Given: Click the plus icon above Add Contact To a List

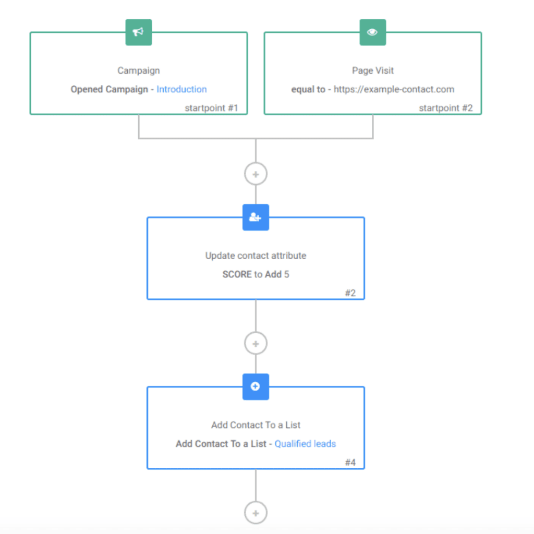Looking at the screenshot, I should click(256, 386).
